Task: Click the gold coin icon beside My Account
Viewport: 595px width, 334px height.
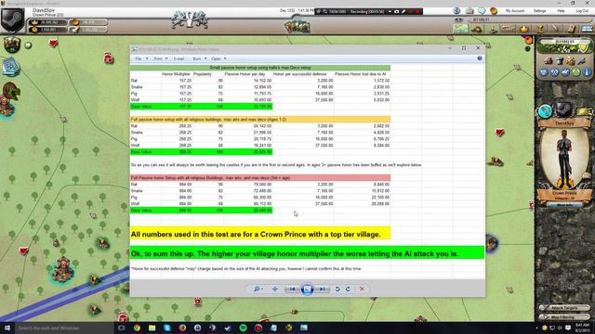Action: pyautogui.click(x=494, y=11)
